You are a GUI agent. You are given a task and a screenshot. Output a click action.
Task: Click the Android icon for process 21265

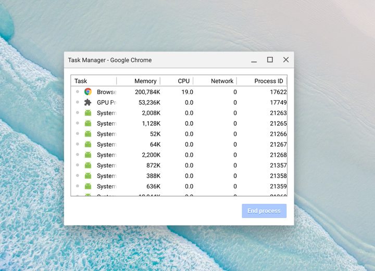pos(88,123)
